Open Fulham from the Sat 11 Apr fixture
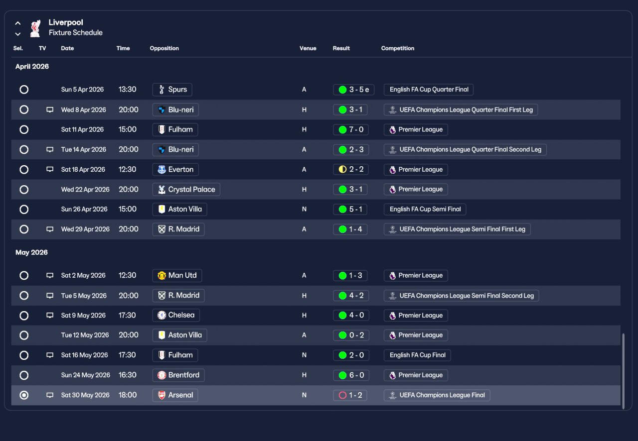The width and height of the screenshot is (638, 441). (x=175, y=129)
